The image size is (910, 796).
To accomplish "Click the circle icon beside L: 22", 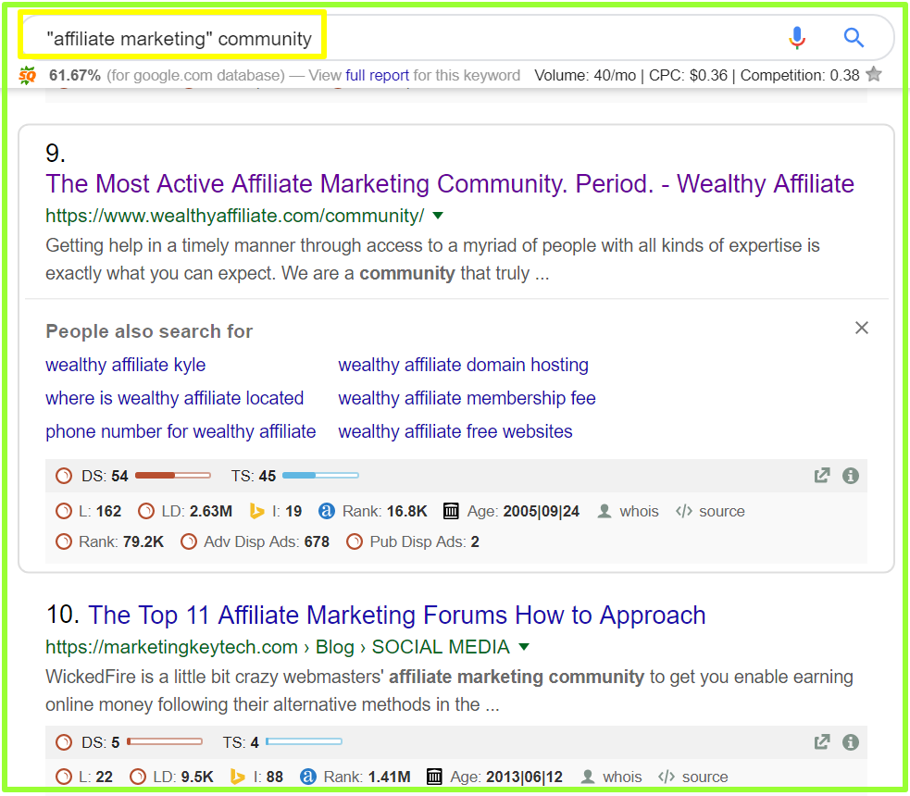I will click(x=64, y=777).
